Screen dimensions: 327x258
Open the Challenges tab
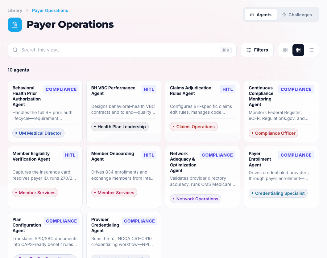pyautogui.click(x=297, y=14)
